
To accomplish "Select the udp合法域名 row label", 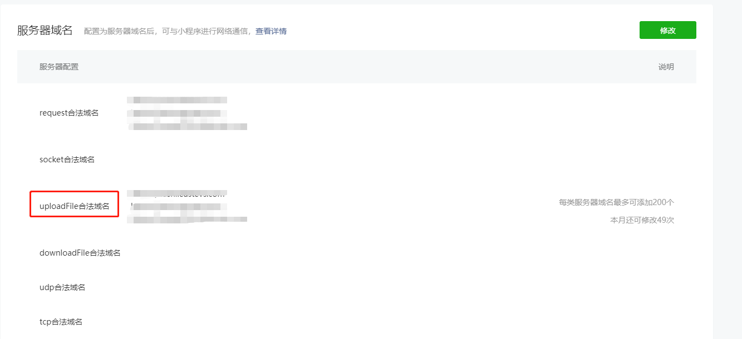I will (62, 287).
